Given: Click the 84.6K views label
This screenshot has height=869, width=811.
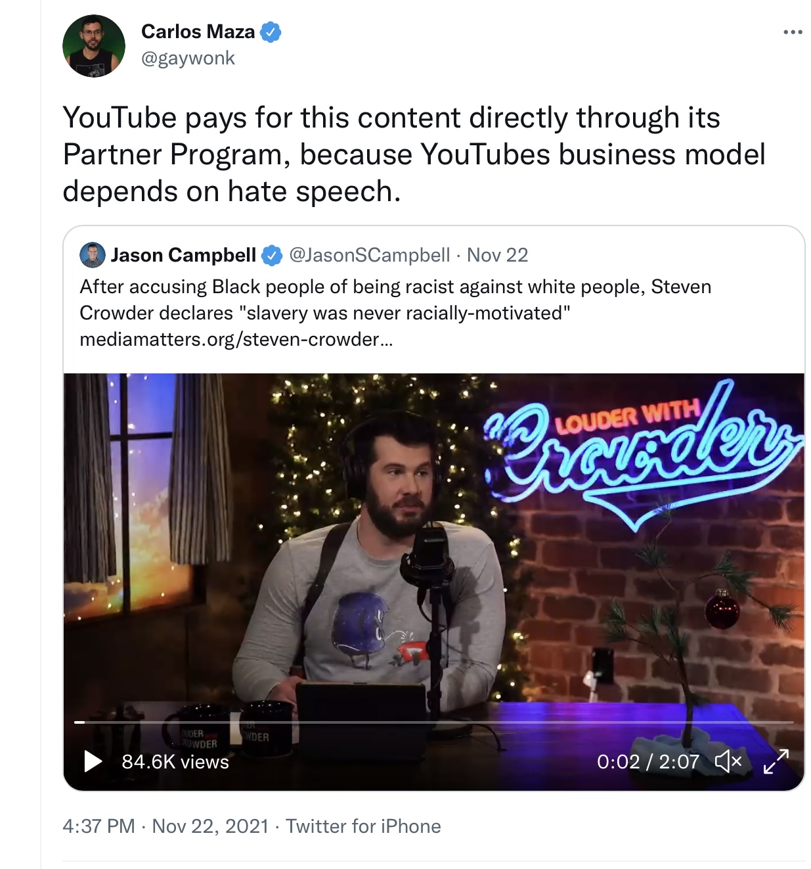Looking at the screenshot, I should pos(175,762).
